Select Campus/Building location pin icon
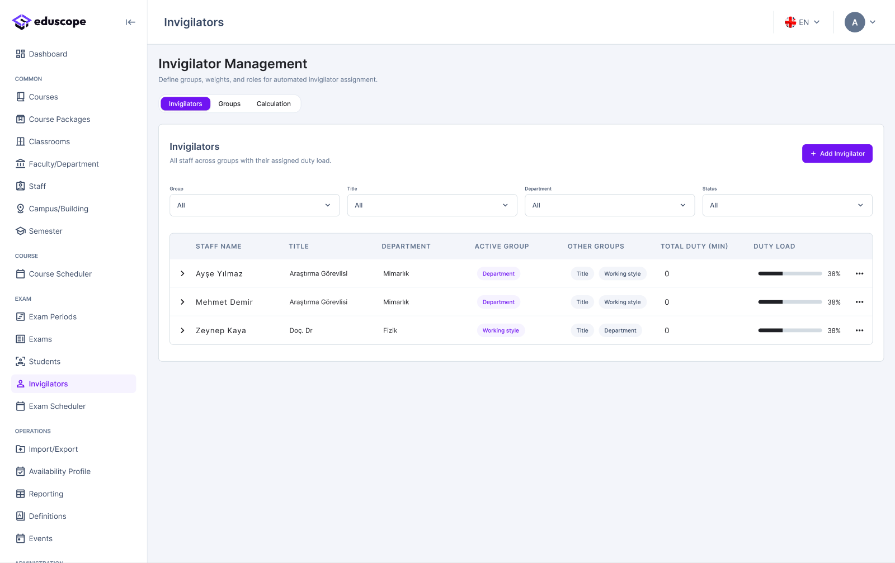 point(21,209)
